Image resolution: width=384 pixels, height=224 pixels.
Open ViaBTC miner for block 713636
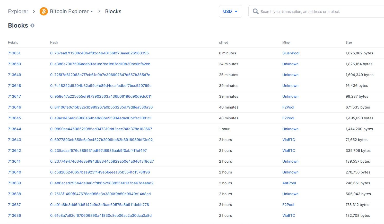coord(289,215)
